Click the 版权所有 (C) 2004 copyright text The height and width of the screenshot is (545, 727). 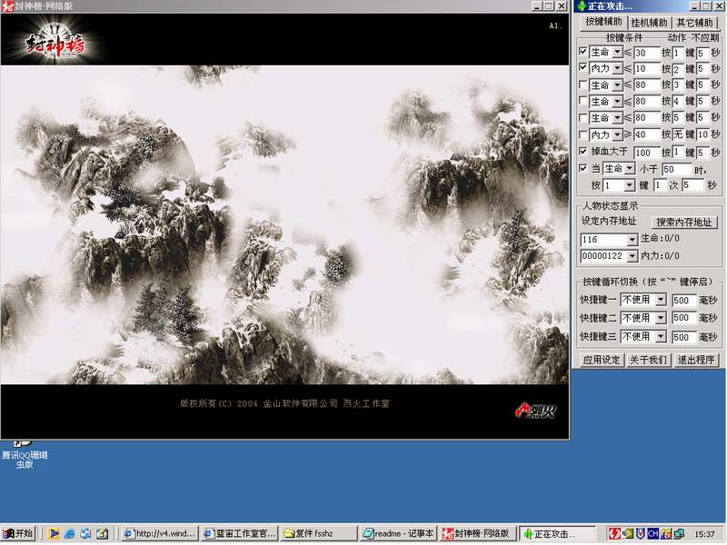pyautogui.click(x=284, y=403)
